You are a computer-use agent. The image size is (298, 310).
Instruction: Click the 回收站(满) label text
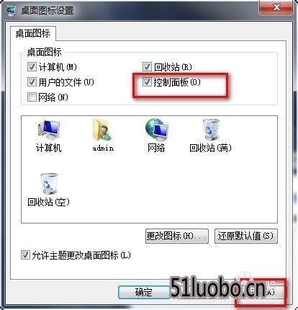(211, 148)
